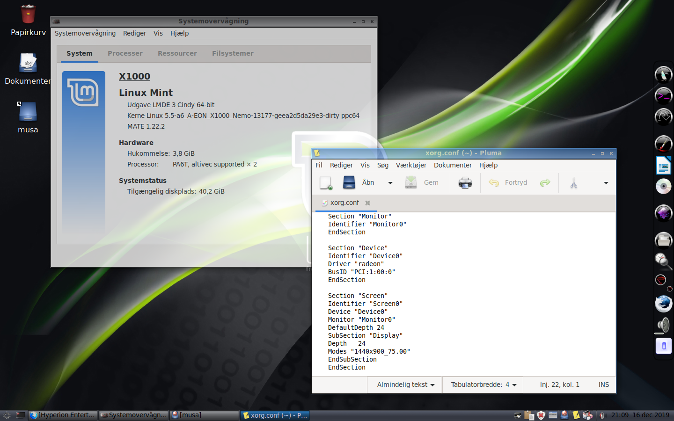
Task: Expand the toolbar overflow arrow in Pluma
Action: coord(606,183)
